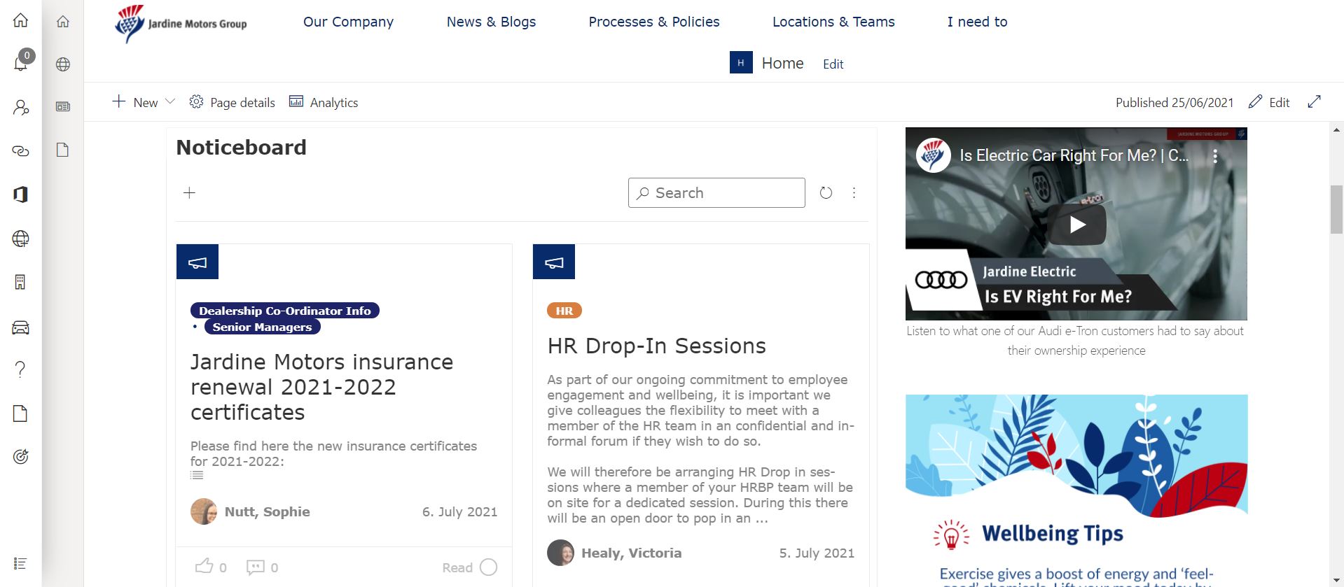Open the globe icon in the inner sidebar
The width and height of the screenshot is (1344, 587).
point(63,64)
